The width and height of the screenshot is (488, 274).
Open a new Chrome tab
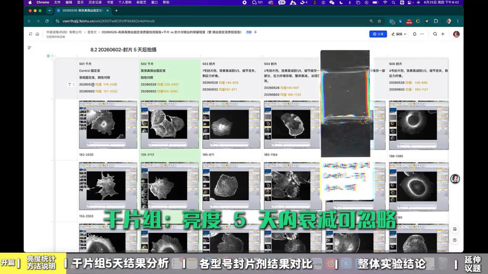[116, 11]
